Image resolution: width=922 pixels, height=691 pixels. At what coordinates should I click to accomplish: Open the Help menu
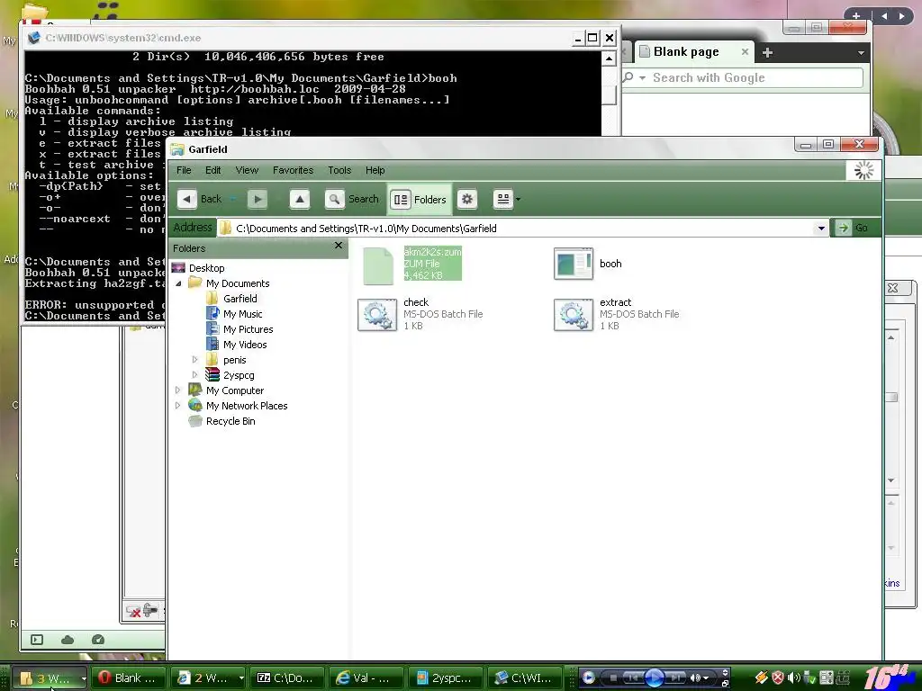point(375,170)
